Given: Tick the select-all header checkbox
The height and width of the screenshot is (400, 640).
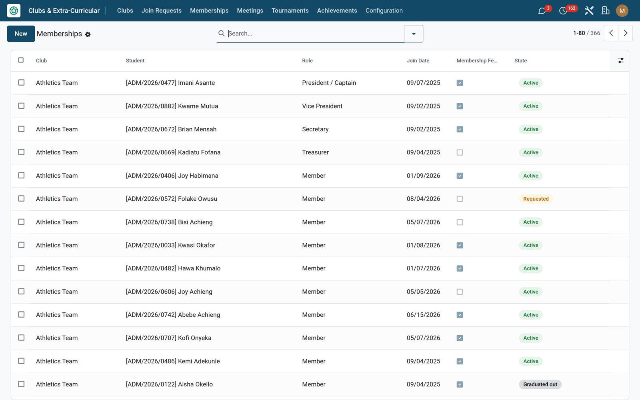Looking at the screenshot, I should tap(21, 60).
